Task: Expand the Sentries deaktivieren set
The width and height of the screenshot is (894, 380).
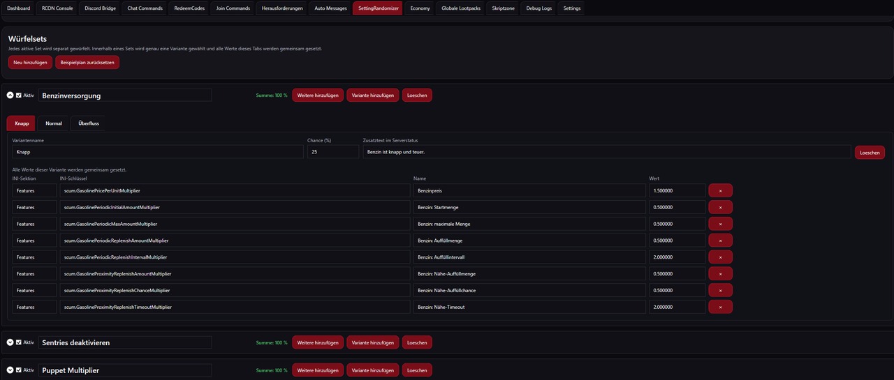Action: point(10,342)
